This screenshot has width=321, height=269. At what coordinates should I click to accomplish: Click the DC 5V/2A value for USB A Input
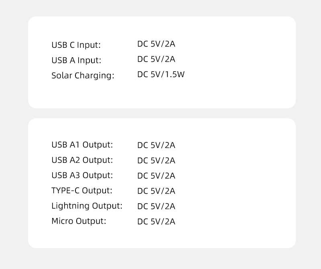click(x=156, y=59)
